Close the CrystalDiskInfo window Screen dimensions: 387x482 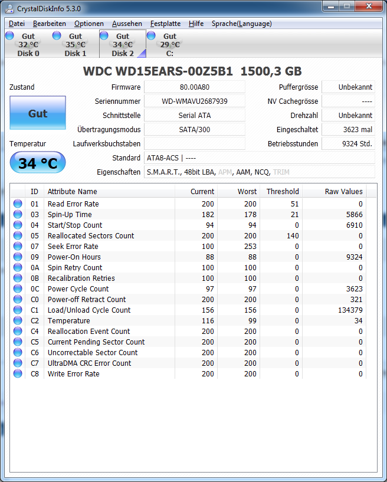368,6
